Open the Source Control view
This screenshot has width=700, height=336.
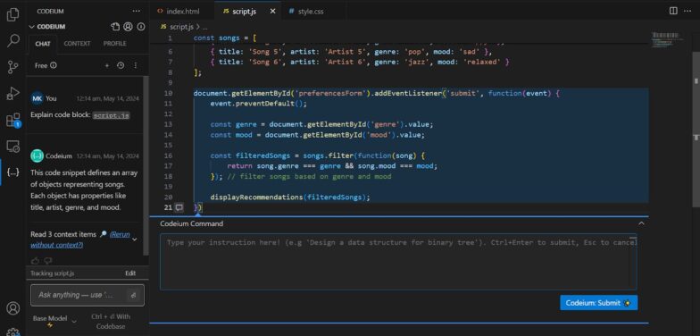(x=12, y=67)
